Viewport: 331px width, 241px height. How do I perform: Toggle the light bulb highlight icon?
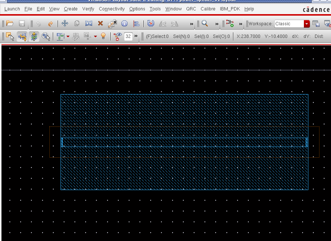[103, 36]
